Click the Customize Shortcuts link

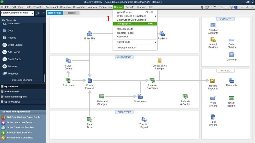(x=22, y=80)
